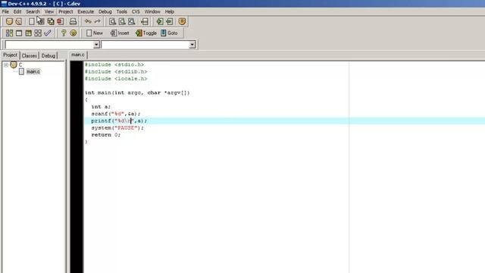Click the Undo arrow icon
485x273 pixels.
[x=88, y=21]
